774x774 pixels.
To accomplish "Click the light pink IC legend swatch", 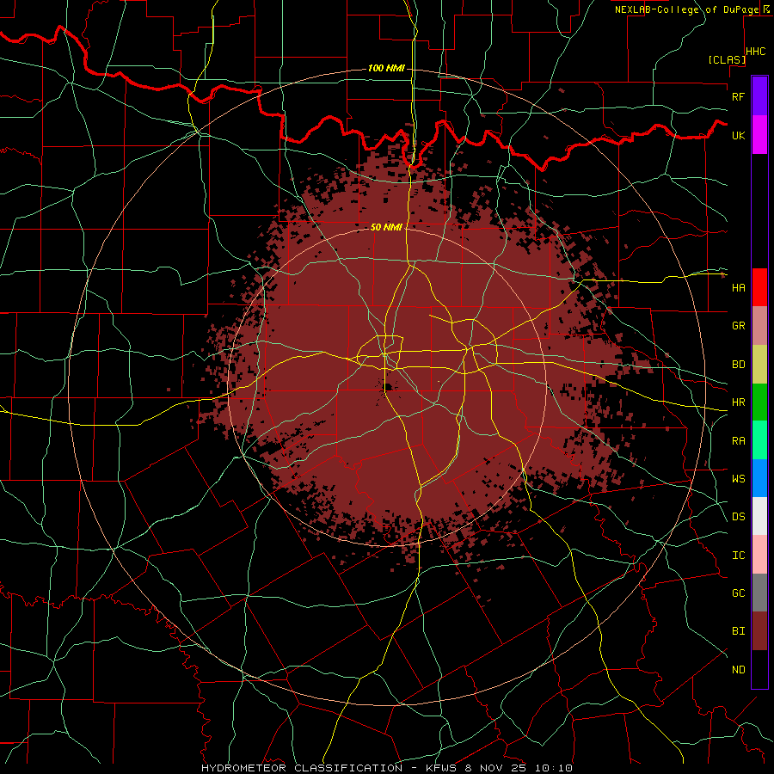I will click(x=759, y=555).
